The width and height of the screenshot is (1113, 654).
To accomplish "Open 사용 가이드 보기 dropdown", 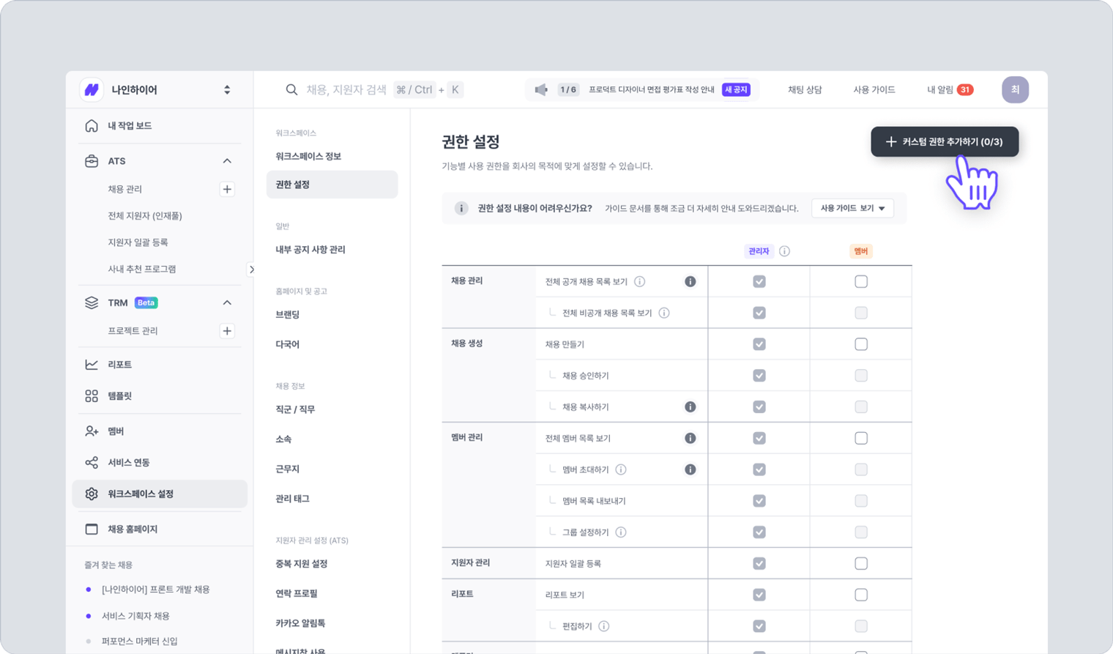I will click(x=852, y=209).
